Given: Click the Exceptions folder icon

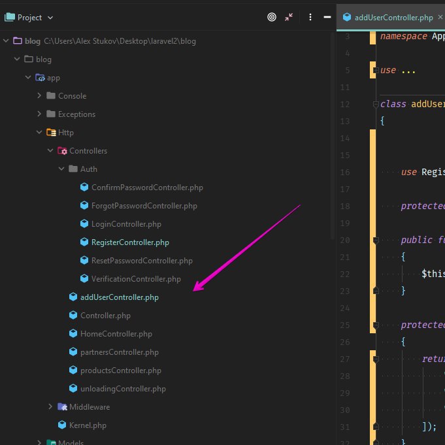Looking at the screenshot, I should 51,114.
